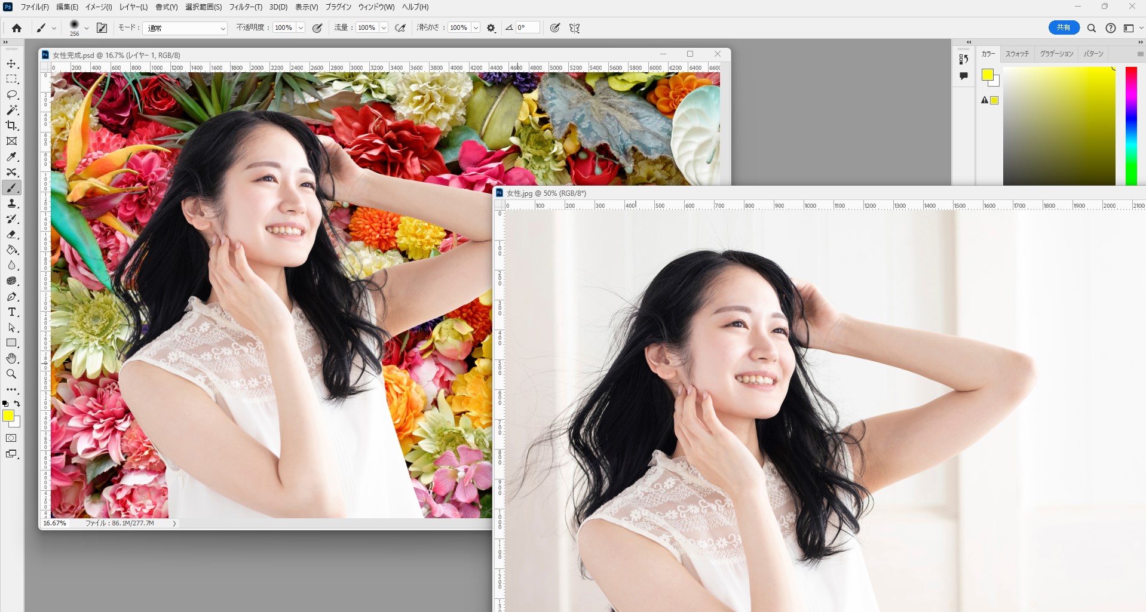This screenshot has height=612, width=1146.
Task: Open smoothing options gear menu
Action: [x=491, y=28]
